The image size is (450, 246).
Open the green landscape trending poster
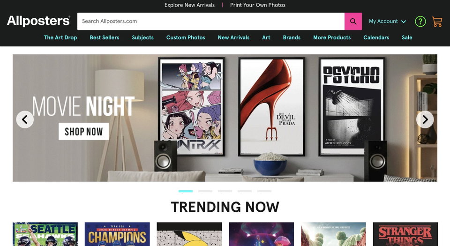(333, 234)
